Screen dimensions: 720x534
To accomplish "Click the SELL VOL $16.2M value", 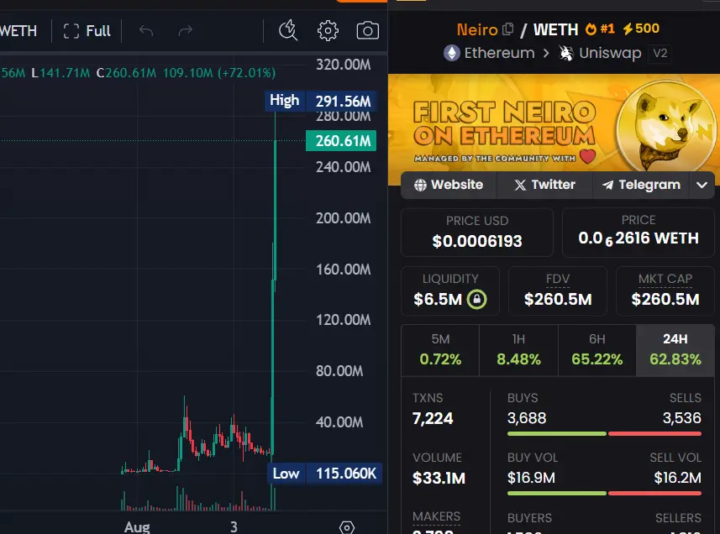I will (x=677, y=478).
